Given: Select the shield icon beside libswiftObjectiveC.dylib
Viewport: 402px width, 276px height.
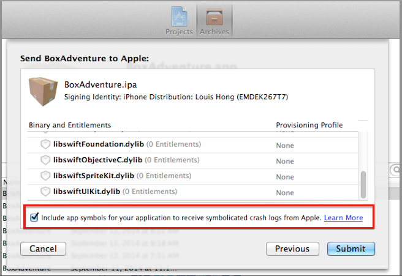Looking at the screenshot, I should pos(45,160).
